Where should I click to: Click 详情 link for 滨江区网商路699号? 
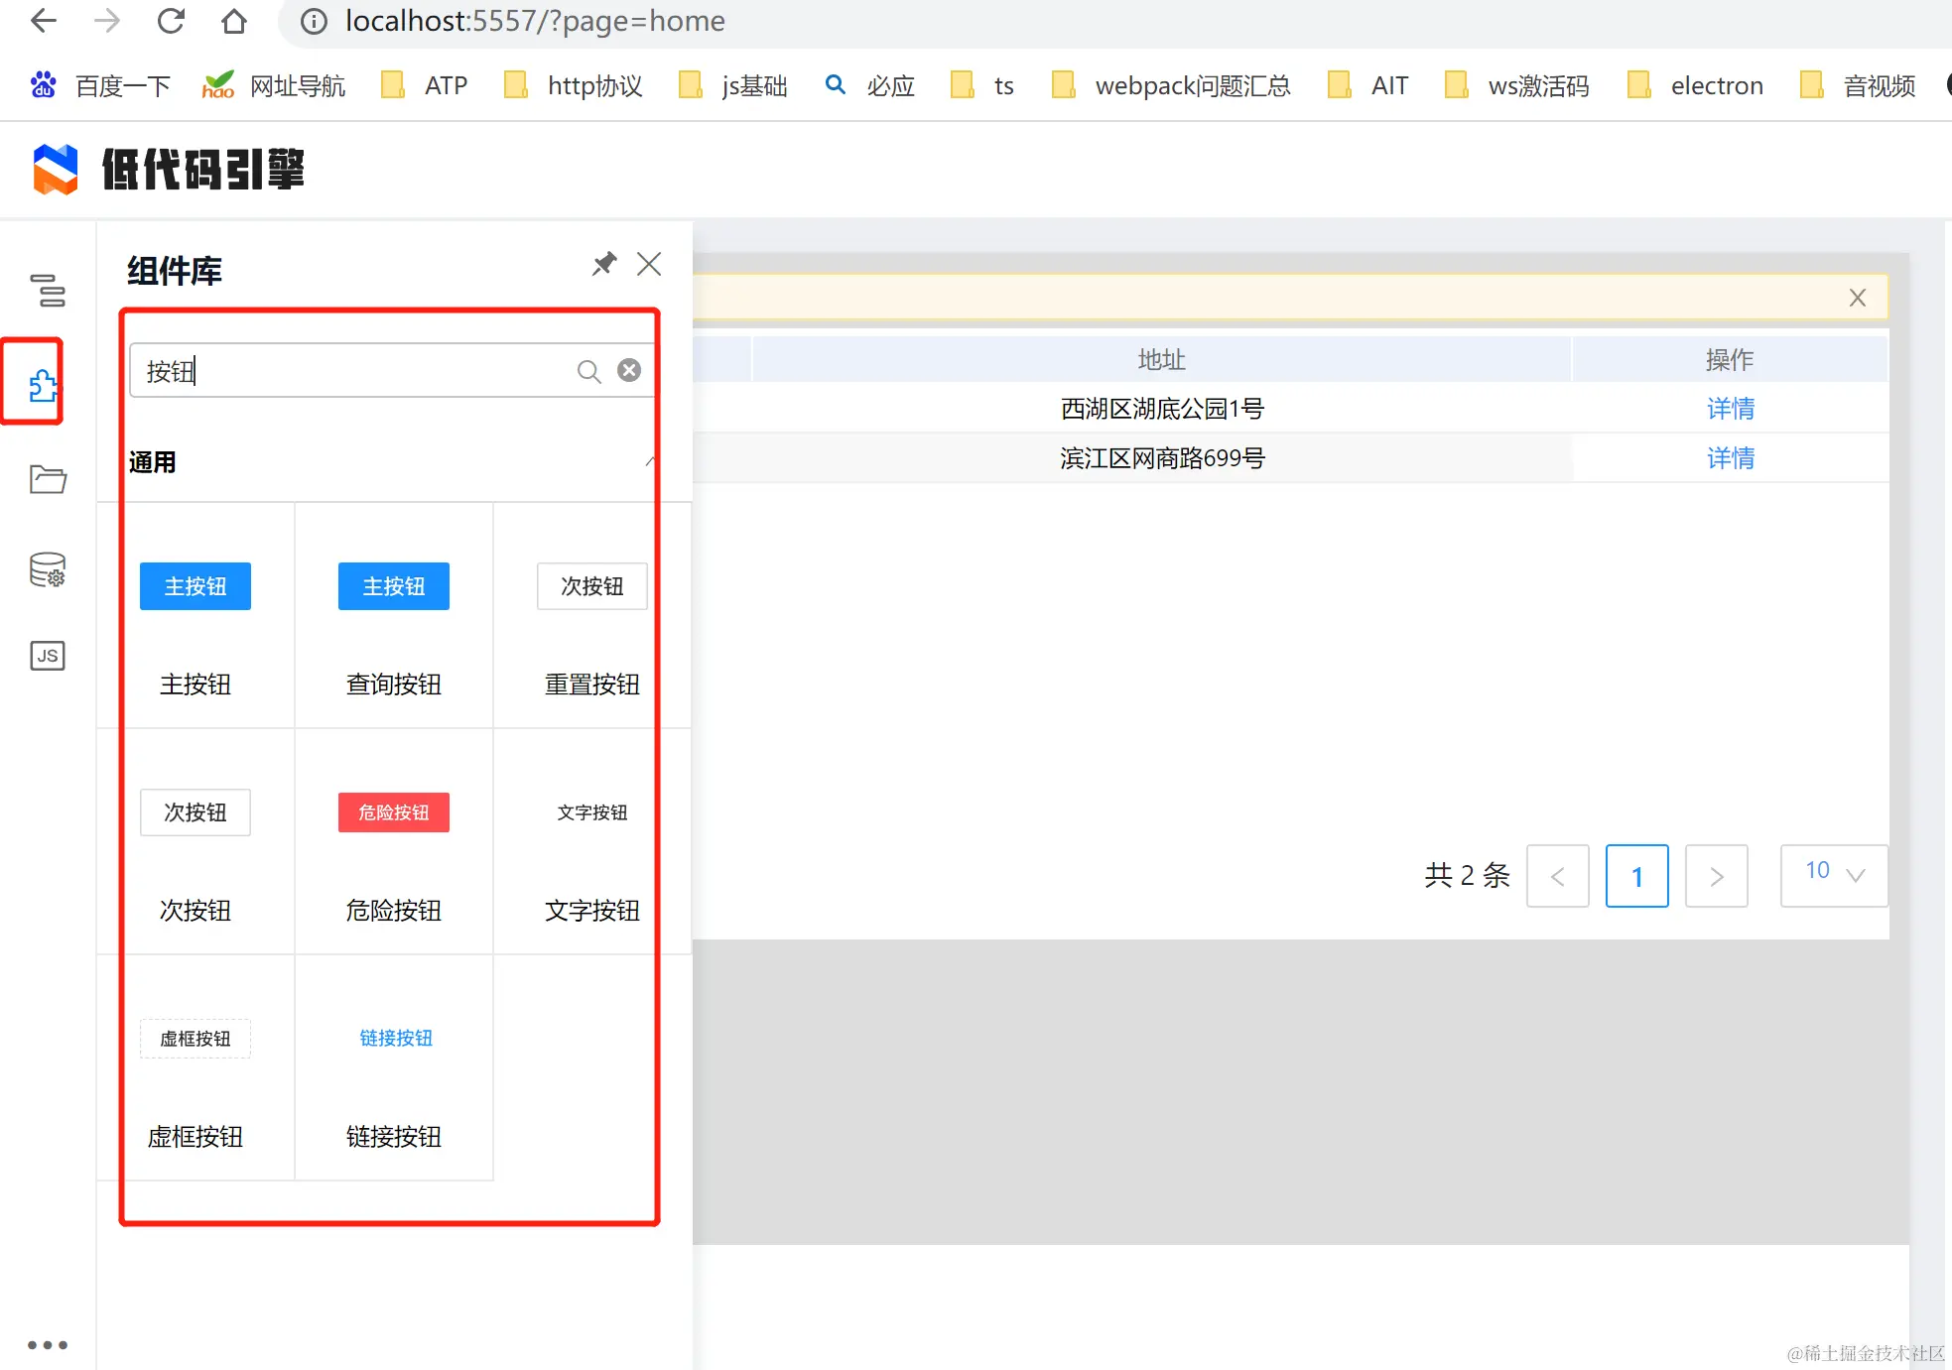[x=1730, y=458]
